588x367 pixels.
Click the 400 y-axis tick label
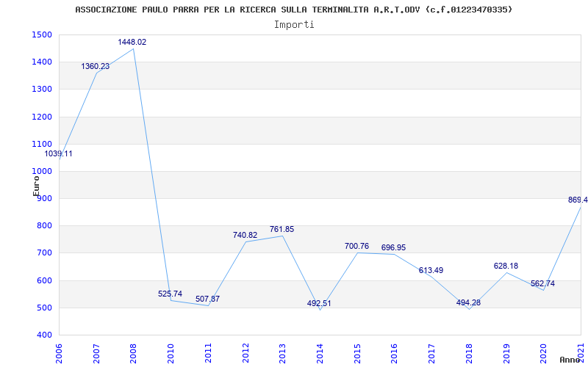click(x=46, y=335)
